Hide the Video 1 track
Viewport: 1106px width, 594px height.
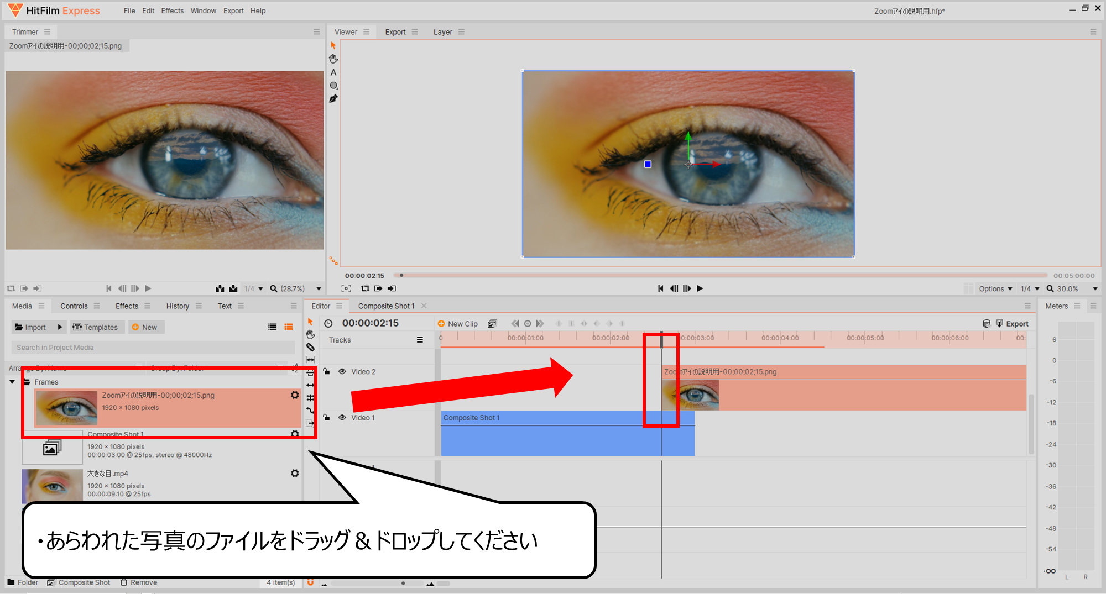342,417
